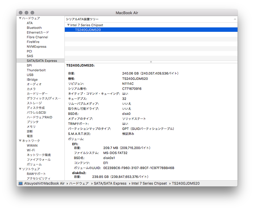The image size is (254, 210).
Task: Select RAWサポート in the sidebar
Action: tap(36, 174)
